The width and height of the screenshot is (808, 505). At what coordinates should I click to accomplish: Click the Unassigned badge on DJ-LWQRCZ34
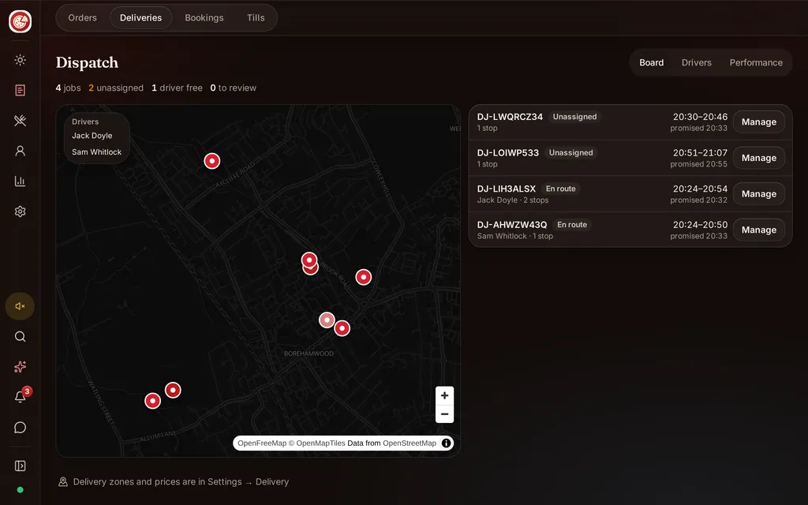[574, 117]
